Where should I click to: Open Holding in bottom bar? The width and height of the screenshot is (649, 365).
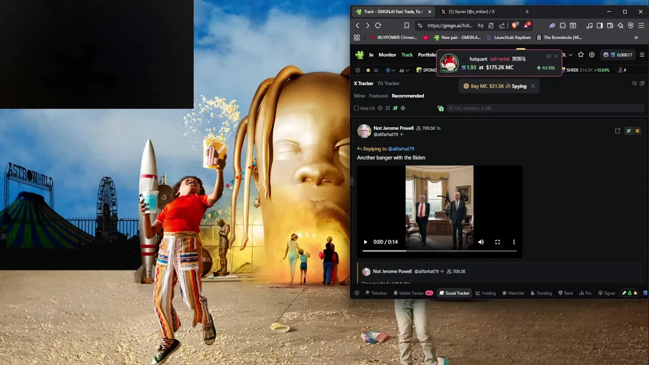(486, 293)
